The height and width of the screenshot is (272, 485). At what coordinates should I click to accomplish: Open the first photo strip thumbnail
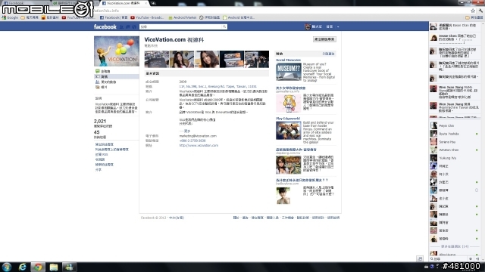(x=157, y=59)
